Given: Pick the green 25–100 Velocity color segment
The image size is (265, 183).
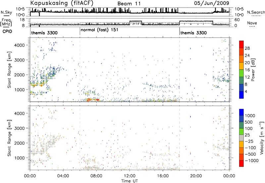Looking at the screenshot, I should (241, 131).
